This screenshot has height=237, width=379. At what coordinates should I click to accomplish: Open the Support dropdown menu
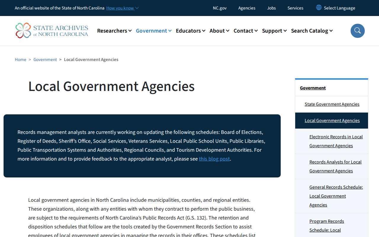(274, 31)
